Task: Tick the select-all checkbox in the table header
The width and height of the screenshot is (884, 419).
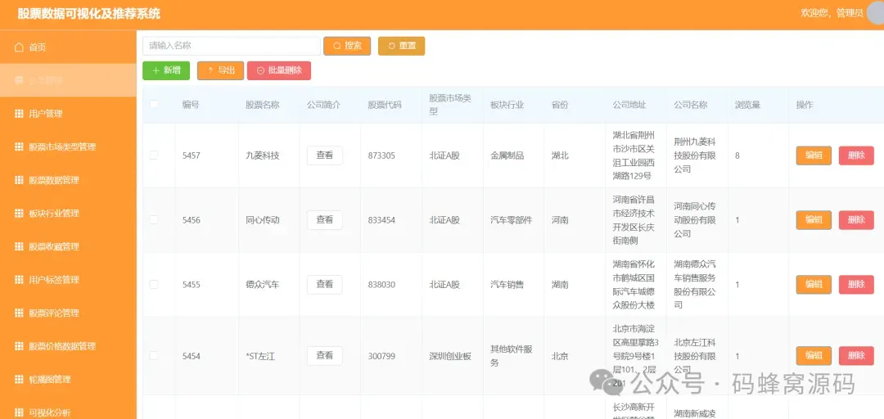Action: [x=154, y=104]
